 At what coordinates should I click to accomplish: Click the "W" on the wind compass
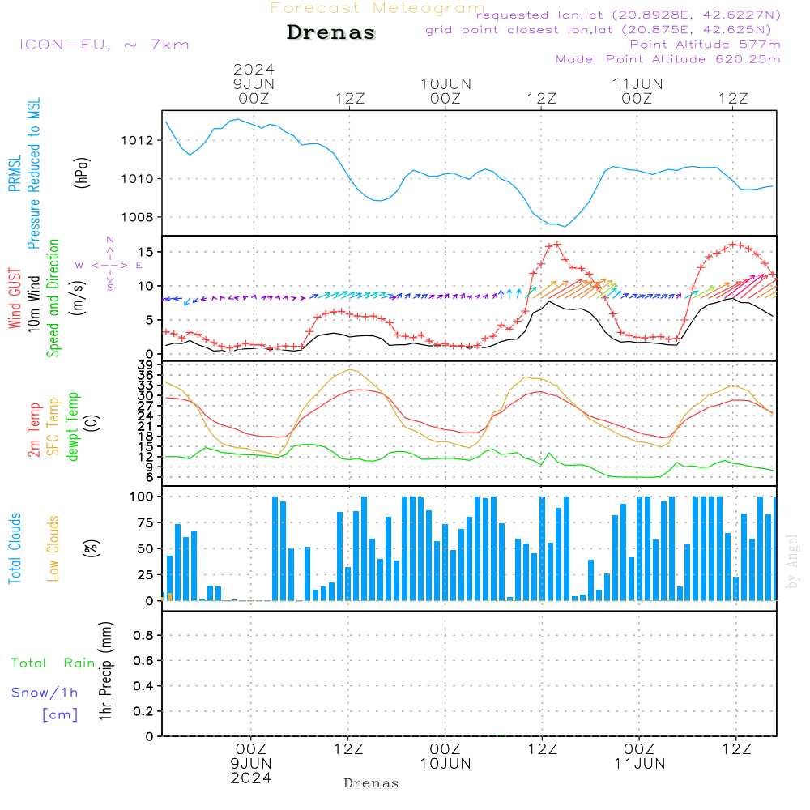coord(79,266)
